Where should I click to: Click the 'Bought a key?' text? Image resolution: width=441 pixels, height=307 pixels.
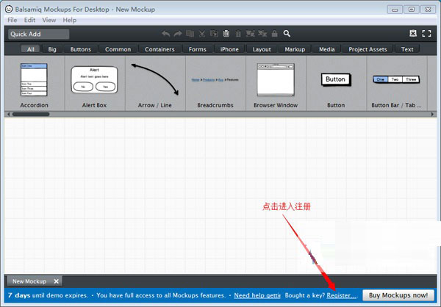tap(304, 295)
